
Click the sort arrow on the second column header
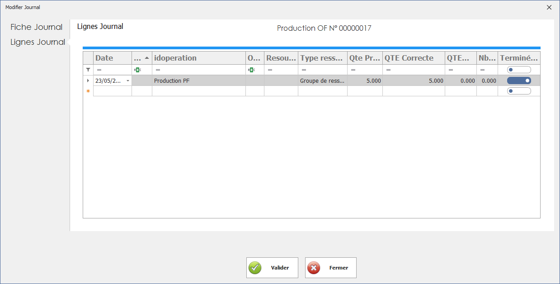point(147,58)
